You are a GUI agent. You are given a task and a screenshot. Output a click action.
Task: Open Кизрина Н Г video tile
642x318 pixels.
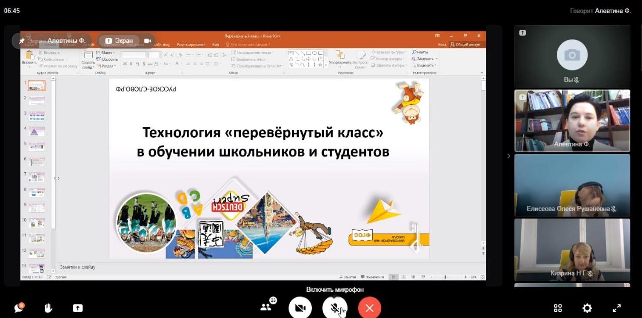pos(572,250)
